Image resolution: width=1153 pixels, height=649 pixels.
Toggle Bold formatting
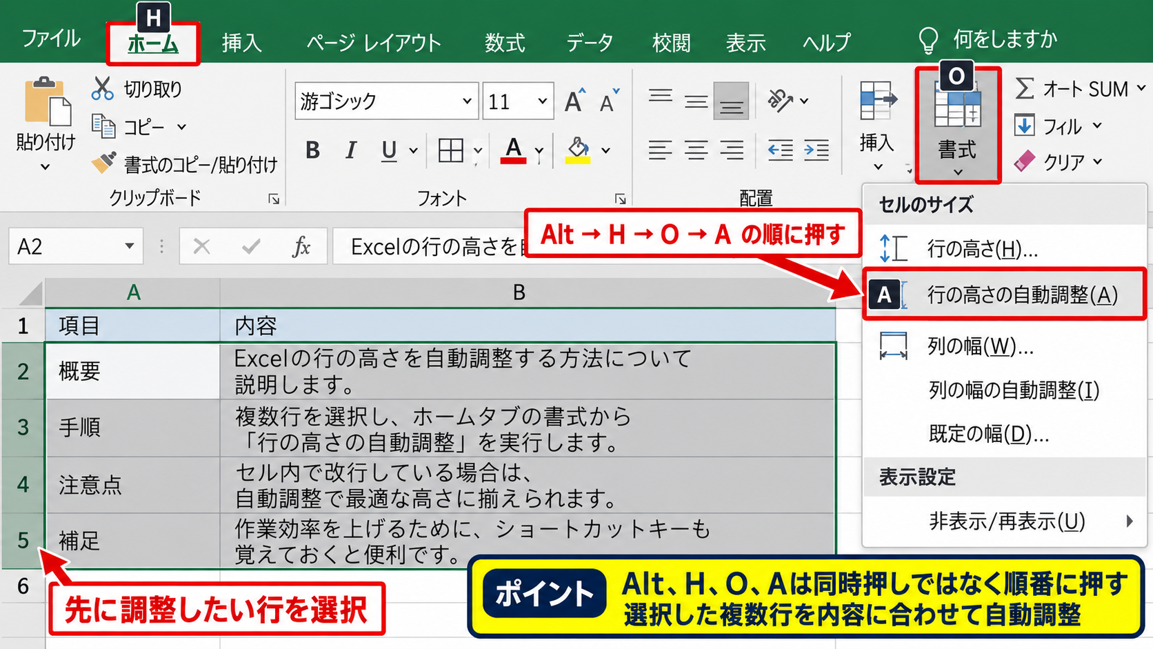(x=312, y=150)
